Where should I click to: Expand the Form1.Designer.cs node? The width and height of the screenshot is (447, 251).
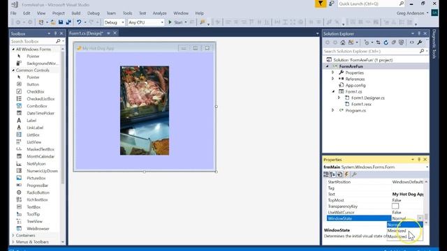click(339, 98)
